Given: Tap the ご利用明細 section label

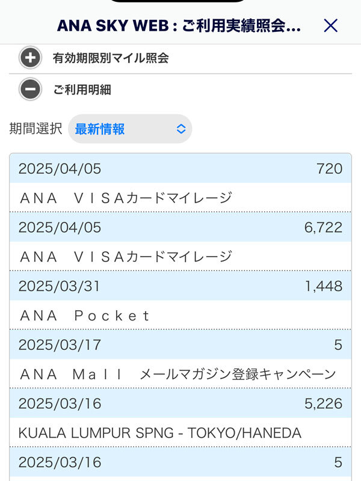Looking at the screenshot, I should pyautogui.click(x=82, y=90).
